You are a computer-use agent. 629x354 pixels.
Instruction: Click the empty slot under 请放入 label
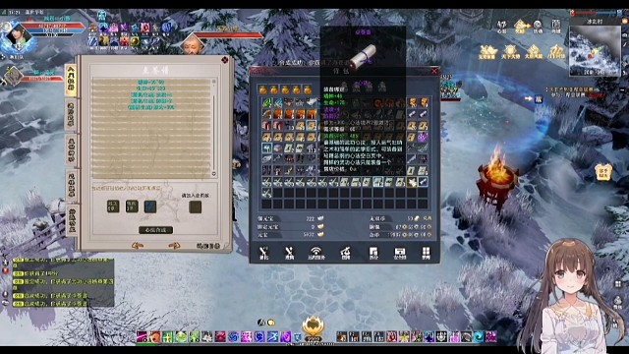(196, 206)
